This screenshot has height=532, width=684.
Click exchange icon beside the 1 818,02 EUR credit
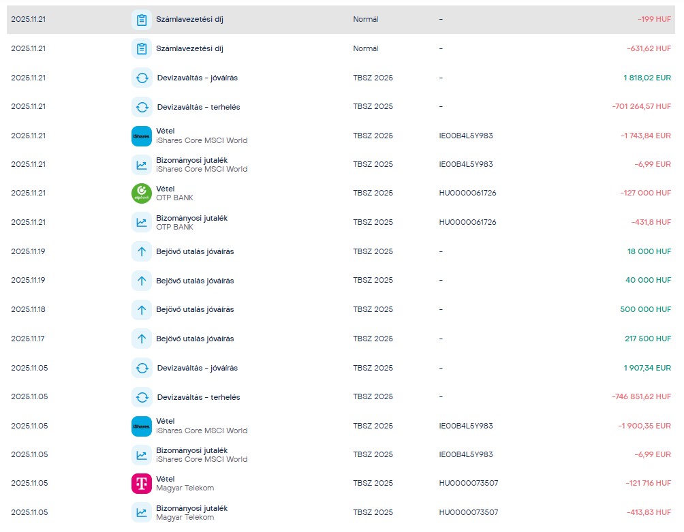point(141,78)
